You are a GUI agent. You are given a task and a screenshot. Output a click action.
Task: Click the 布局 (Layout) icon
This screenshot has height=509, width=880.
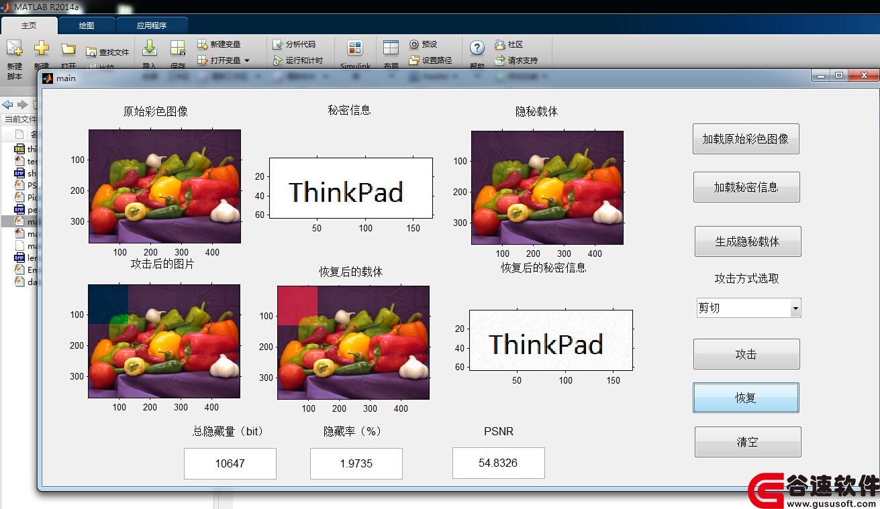tap(391, 48)
